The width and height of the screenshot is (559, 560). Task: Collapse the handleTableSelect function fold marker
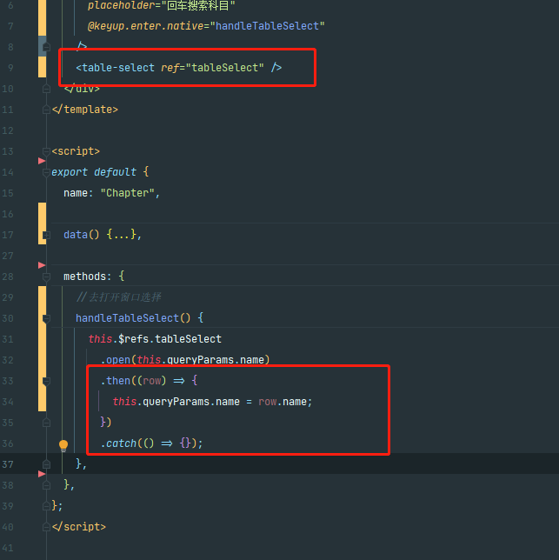tap(46, 318)
